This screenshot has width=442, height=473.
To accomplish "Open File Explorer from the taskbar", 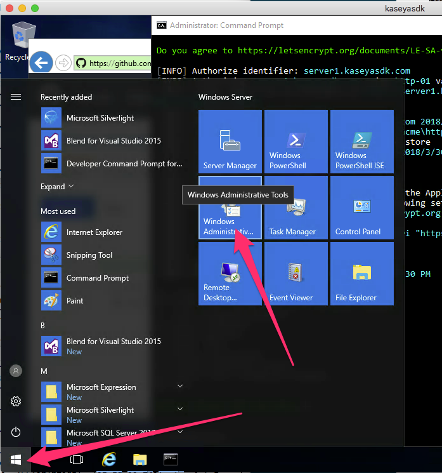I will click(x=140, y=460).
